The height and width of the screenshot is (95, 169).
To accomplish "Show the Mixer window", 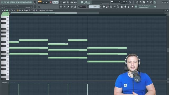I will 115,7.
